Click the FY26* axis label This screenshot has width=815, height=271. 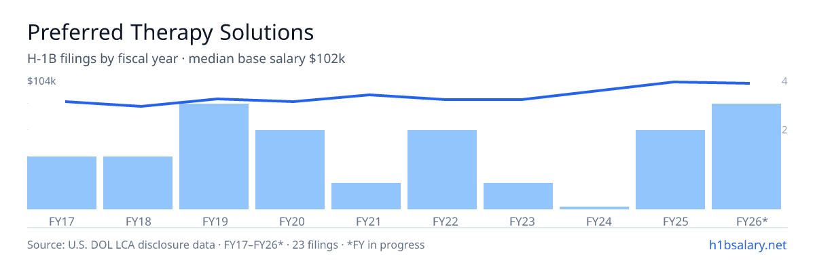752,221
